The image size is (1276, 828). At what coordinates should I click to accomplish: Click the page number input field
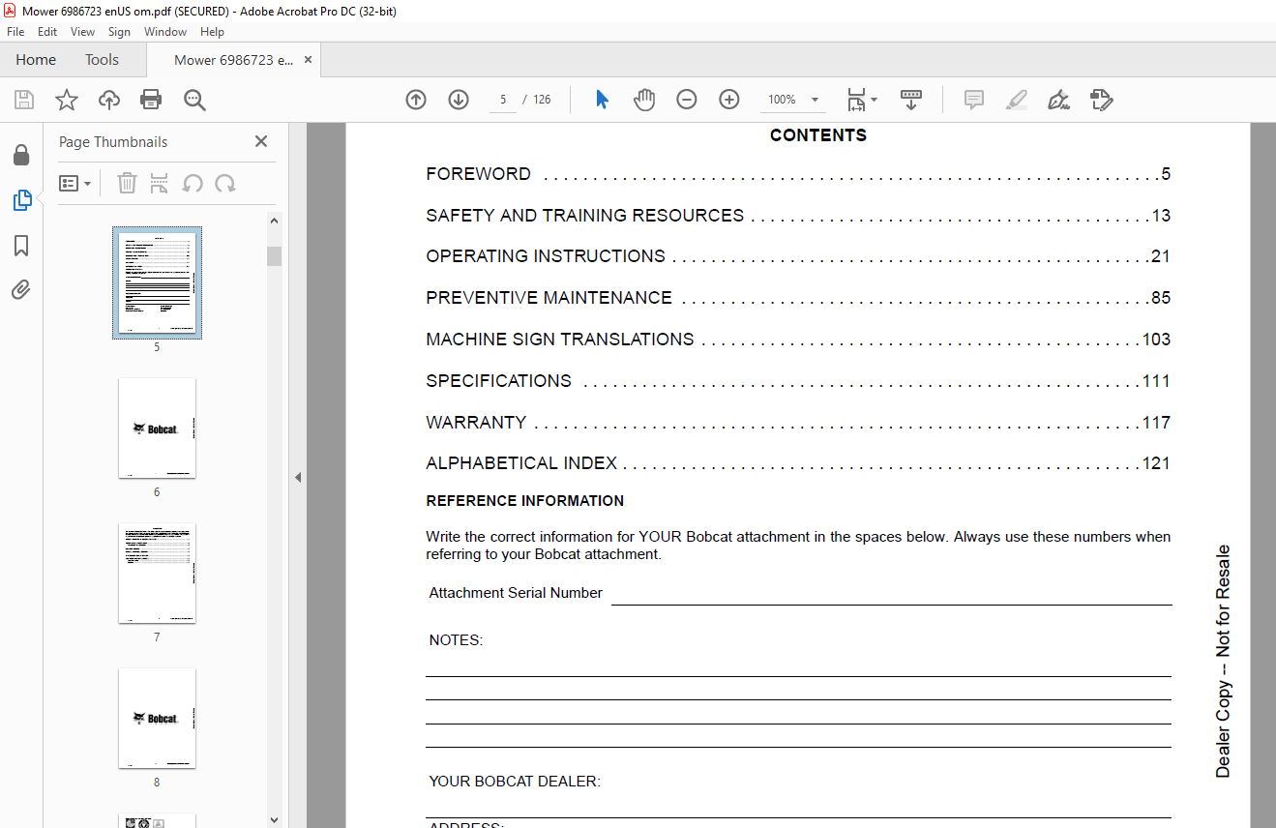pos(503,100)
